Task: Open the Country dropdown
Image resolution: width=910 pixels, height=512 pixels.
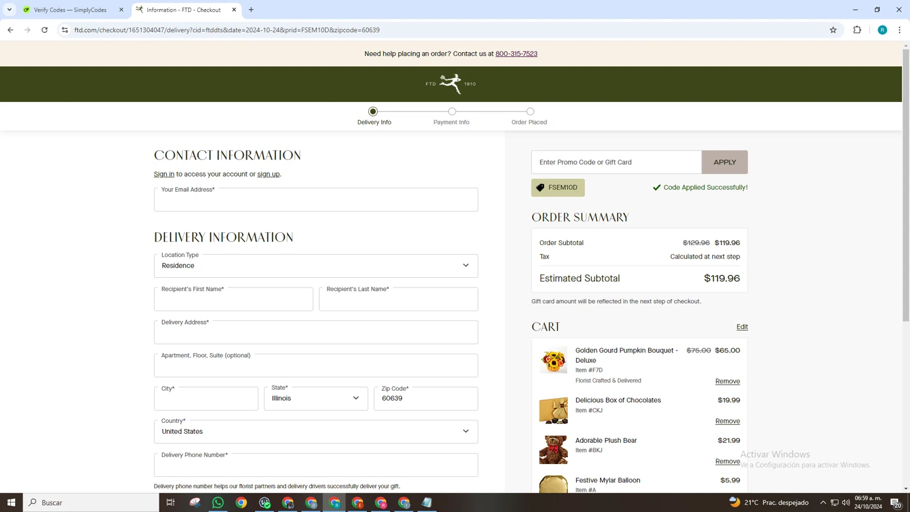Action: [x=315, y=432]
